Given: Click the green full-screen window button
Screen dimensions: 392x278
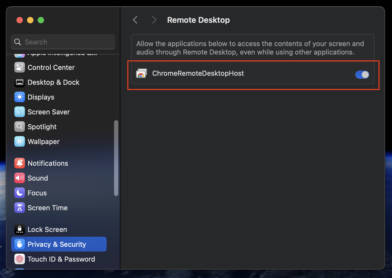Looking at the screenshot, I should coord(41,20).
